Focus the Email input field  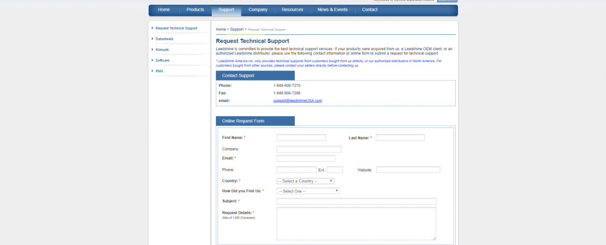pos(306,158)
